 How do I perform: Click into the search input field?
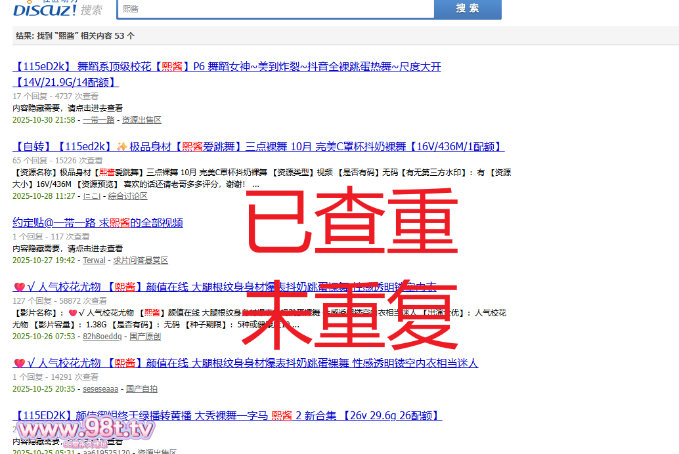(276, 9)
